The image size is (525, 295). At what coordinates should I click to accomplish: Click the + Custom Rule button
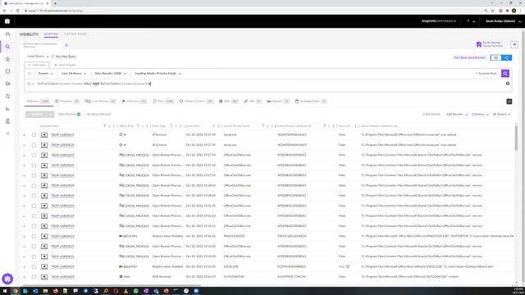(486, 74)
